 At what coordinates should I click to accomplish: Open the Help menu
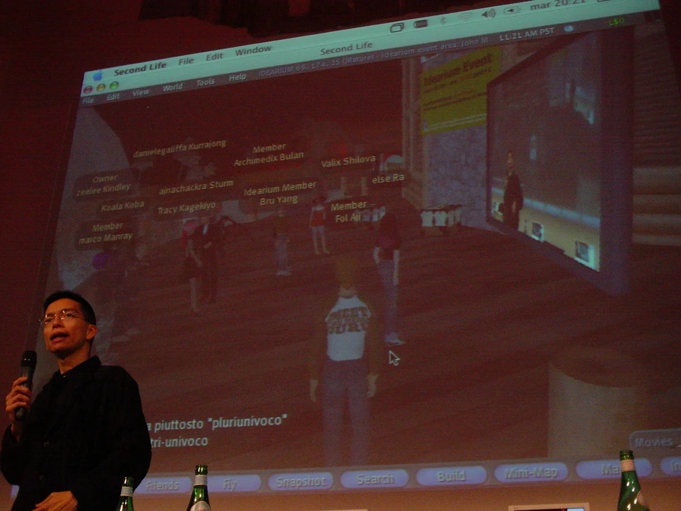click(237, 77)
